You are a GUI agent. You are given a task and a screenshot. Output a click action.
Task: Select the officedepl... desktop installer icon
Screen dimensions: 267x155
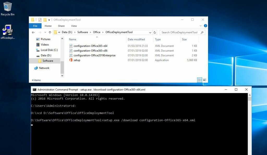coord(8,32)
